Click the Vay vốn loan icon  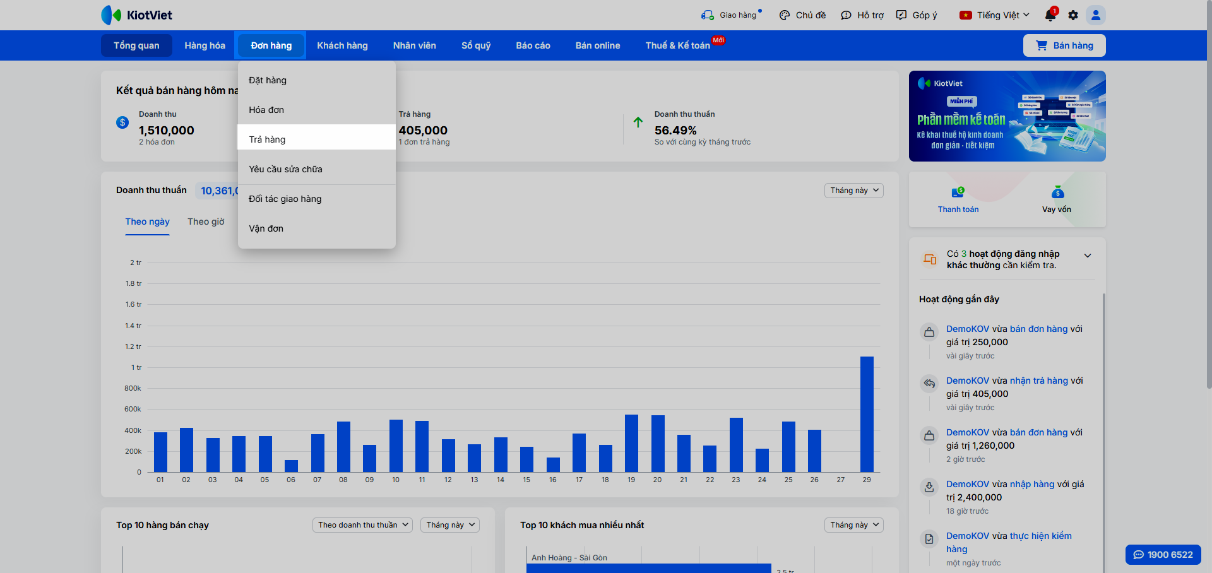point(1057,193)
